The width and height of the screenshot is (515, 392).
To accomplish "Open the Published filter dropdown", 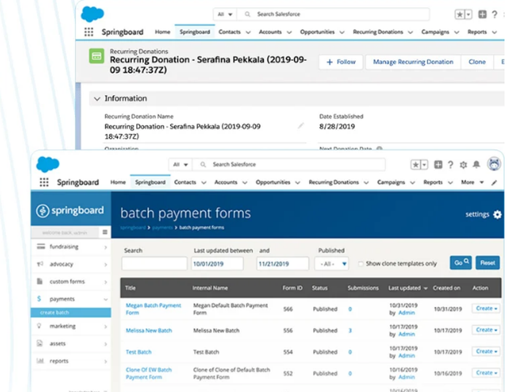I will click(331, 264).
